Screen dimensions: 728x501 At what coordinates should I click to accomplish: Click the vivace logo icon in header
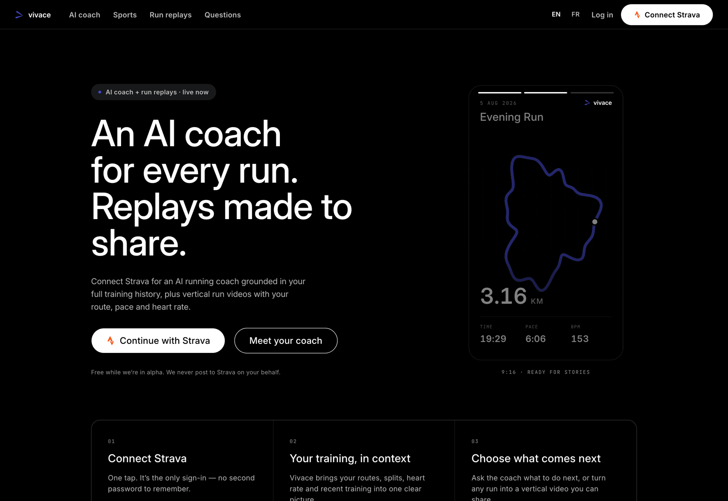click(19, 15)
